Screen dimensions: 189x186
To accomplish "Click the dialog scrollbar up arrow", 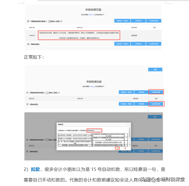I will pyautogui.click(x=130, y=129).
